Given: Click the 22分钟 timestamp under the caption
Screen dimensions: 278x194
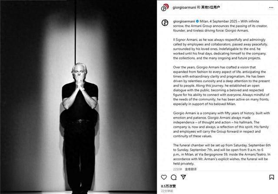Looking at the screenshot, I should pyautogui.click(x=178, y=169).
